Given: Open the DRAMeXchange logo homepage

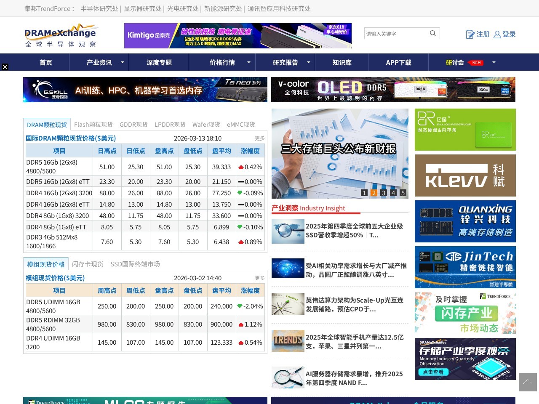Looking at the screenshot, I should click(61, 36).
